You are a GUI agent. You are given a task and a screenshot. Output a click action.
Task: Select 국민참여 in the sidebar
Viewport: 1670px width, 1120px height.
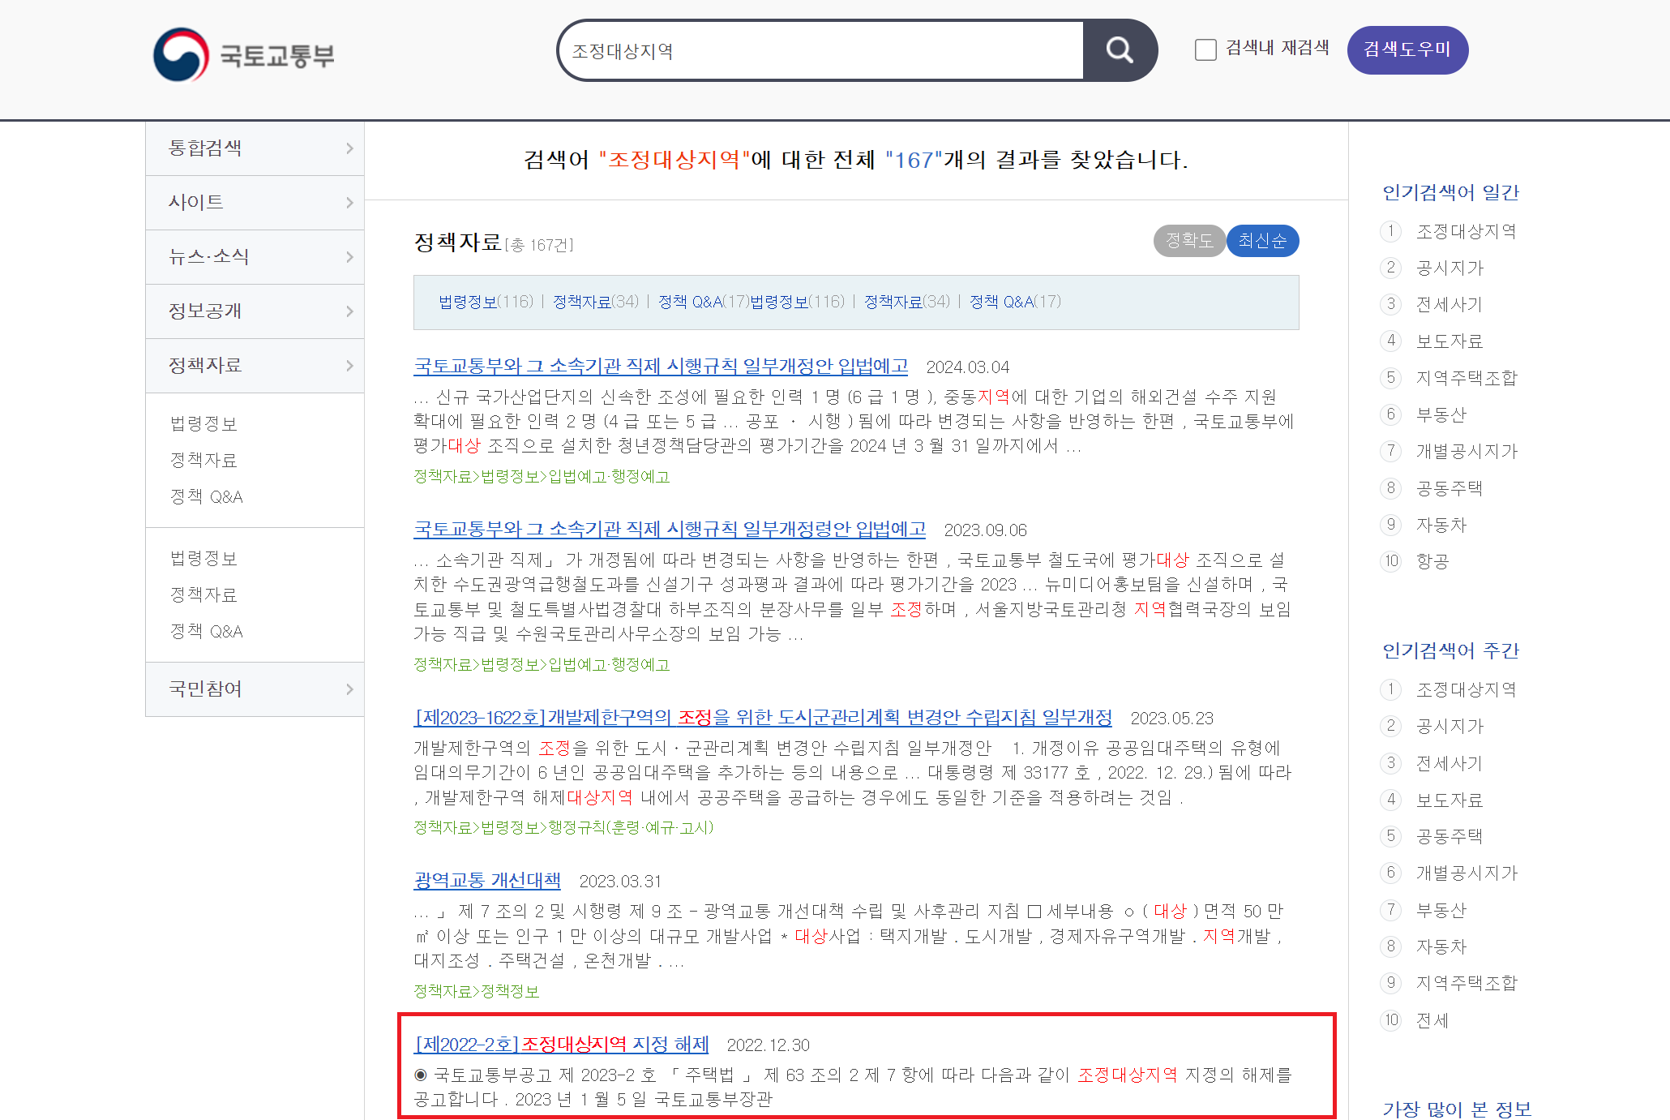tap(205, 689)
